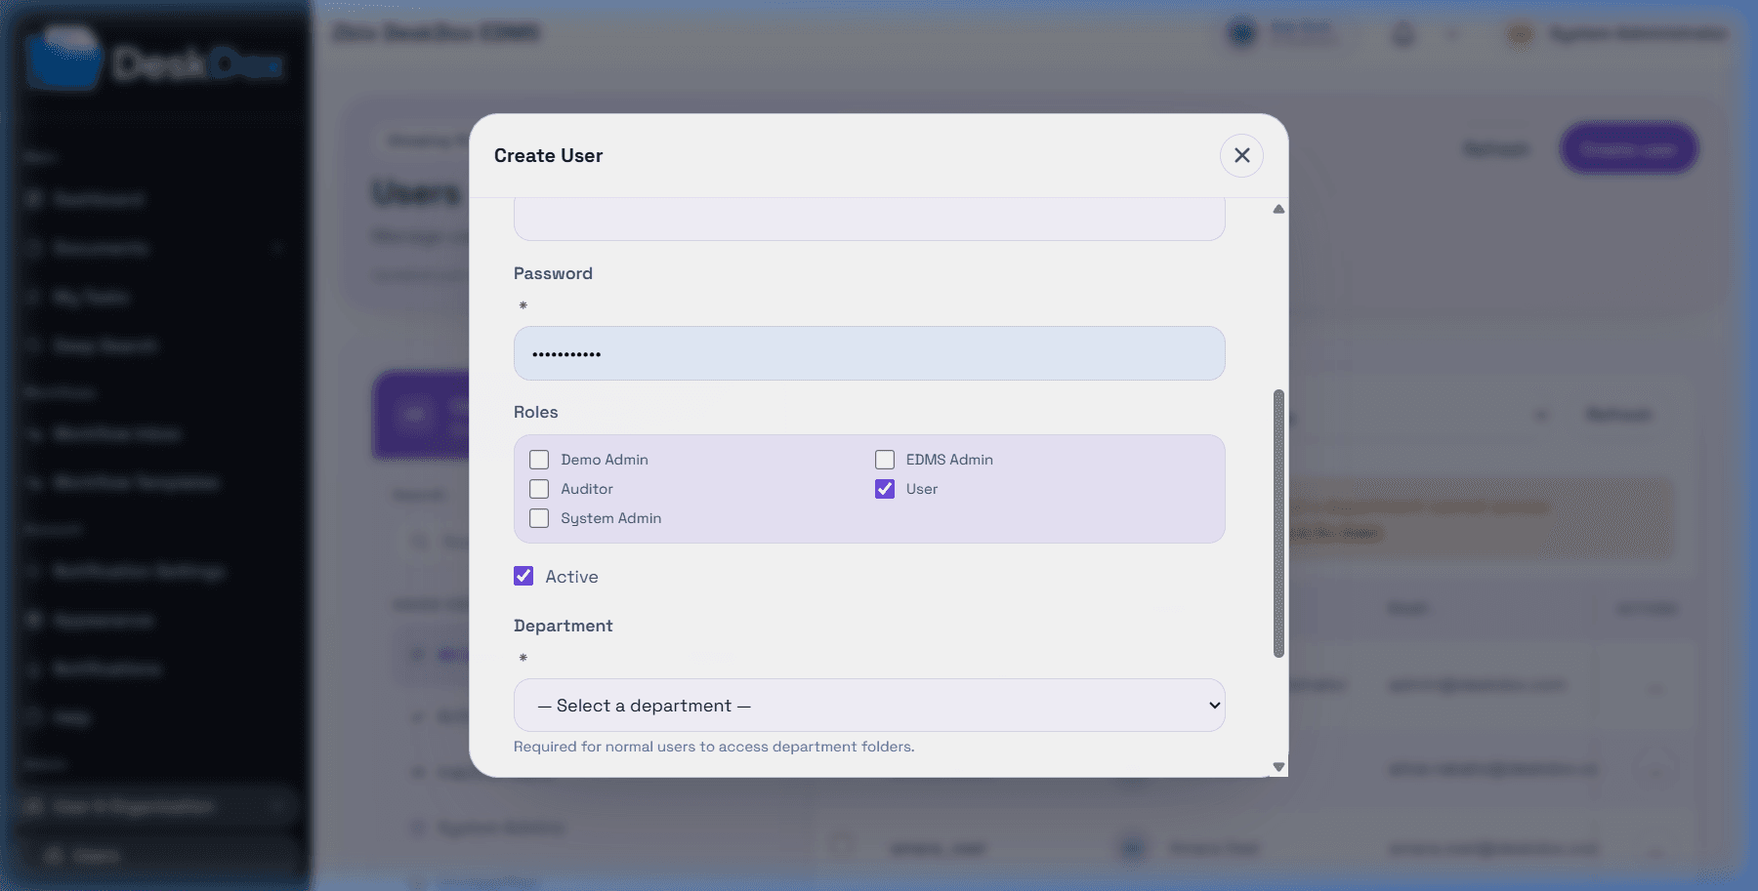Click the Password input field
This screenshot has height=891, width=1758.
(x=869, y=353)
